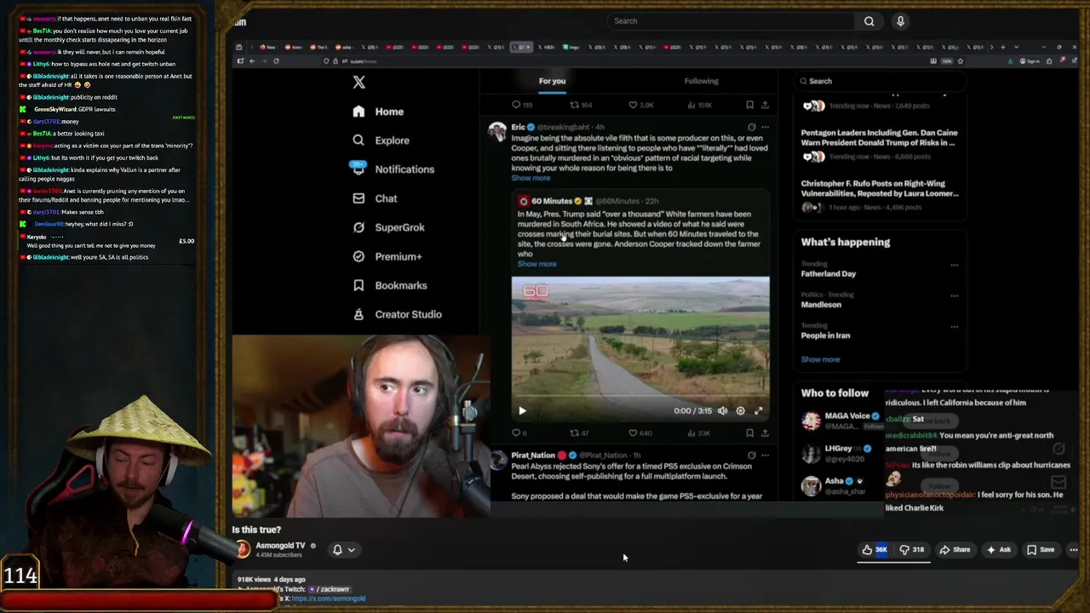Open Home in the X sidebar
This screenshot has width=1090, height=613.
(378, 112)
